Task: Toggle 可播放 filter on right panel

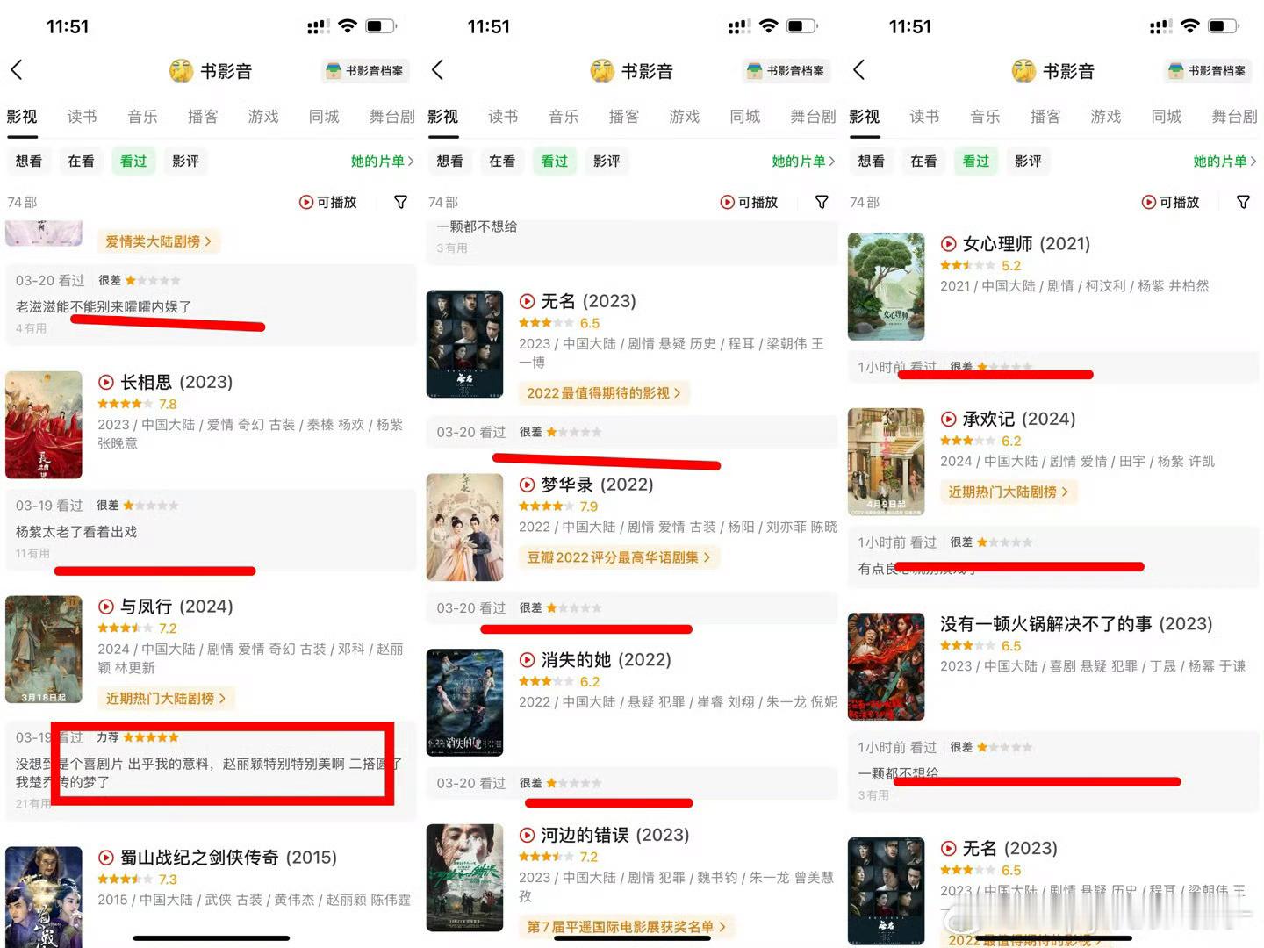Action: pos(1171,202)
